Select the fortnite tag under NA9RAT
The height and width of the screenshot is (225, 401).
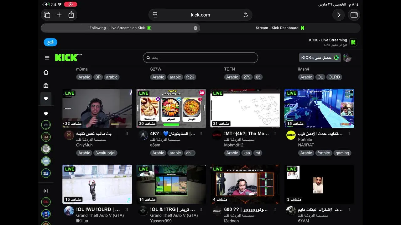(324, 153)
